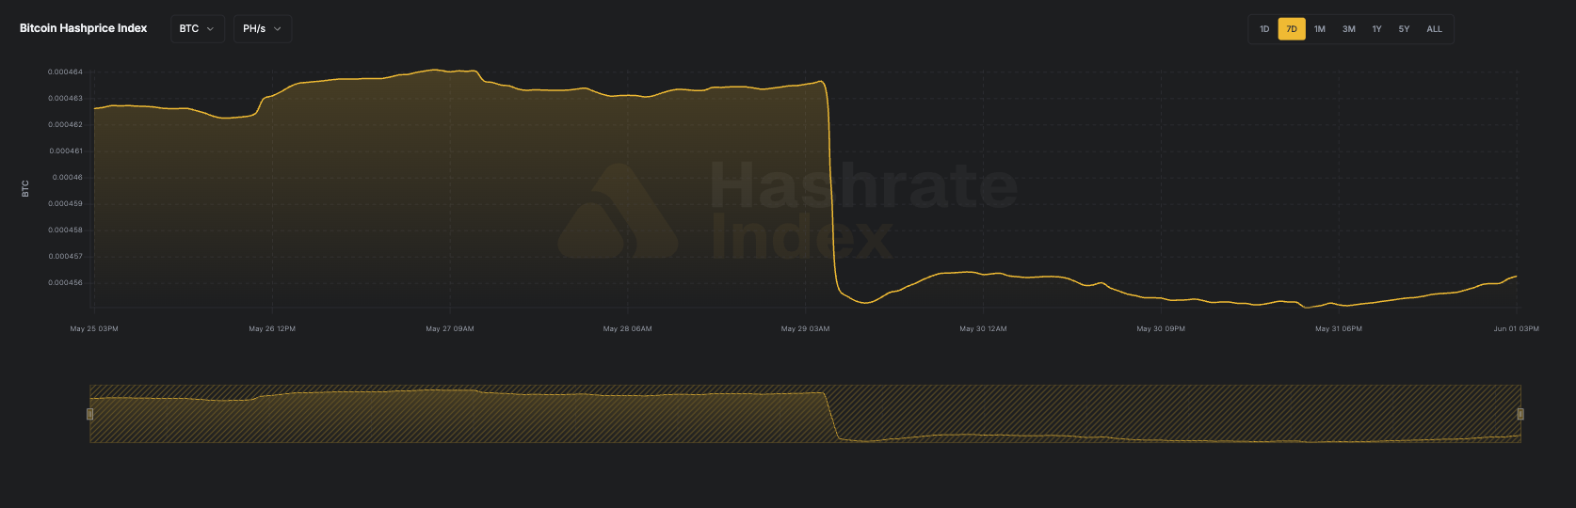Click the 0.000464 y-axis value
The image size is (1576, 508).
click(x=65, y=72)
